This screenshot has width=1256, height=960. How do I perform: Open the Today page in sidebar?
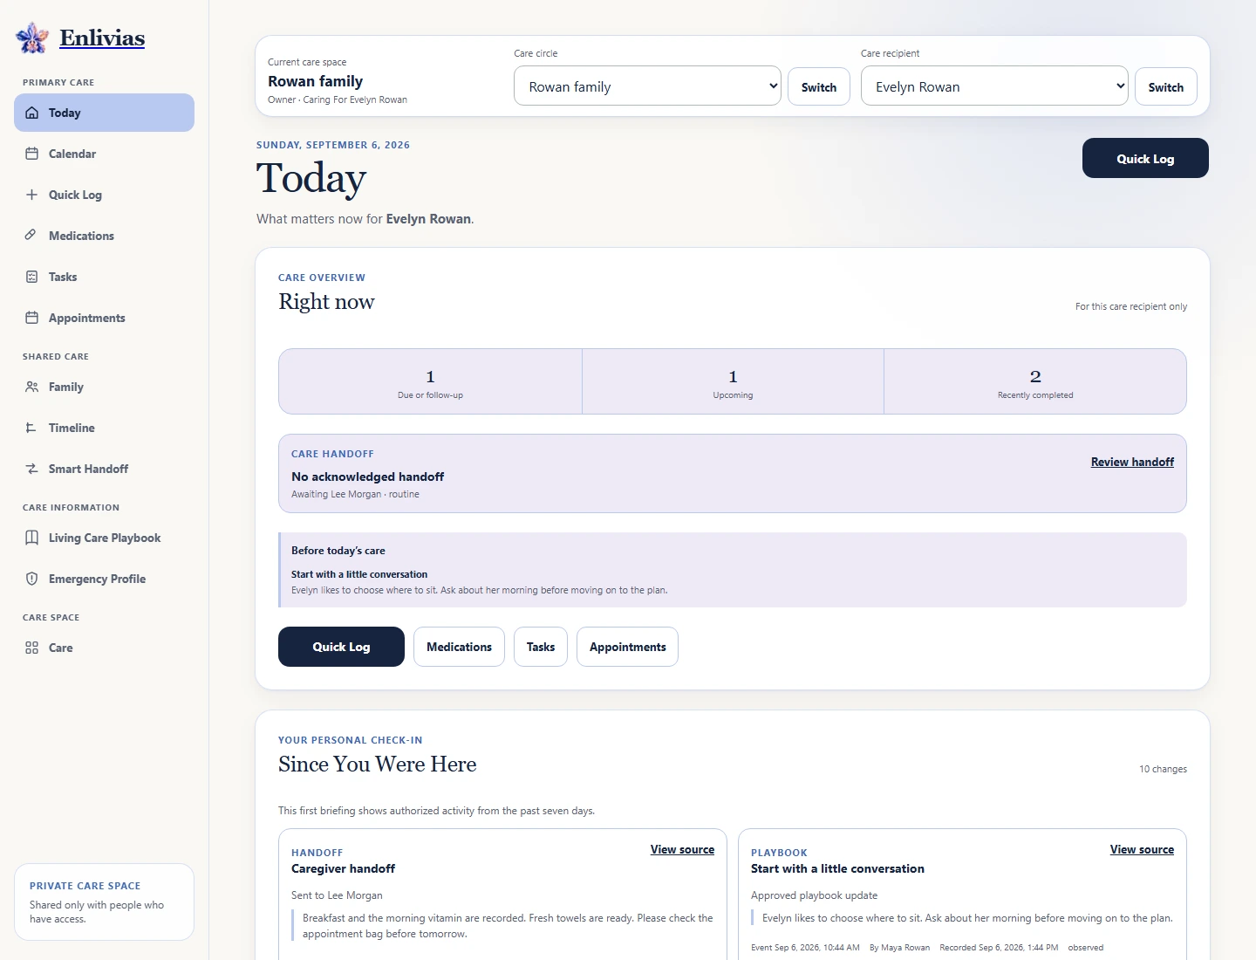click(x=104, y=113)
